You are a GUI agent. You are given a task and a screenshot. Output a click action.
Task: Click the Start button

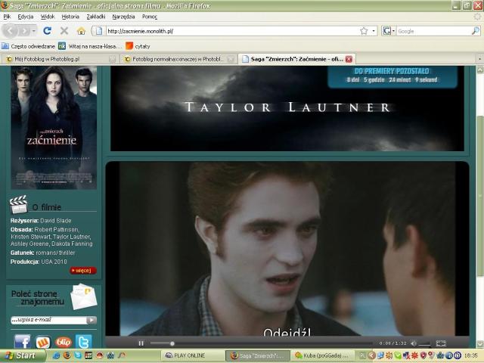pyautogui.click(x=23, y=355)
